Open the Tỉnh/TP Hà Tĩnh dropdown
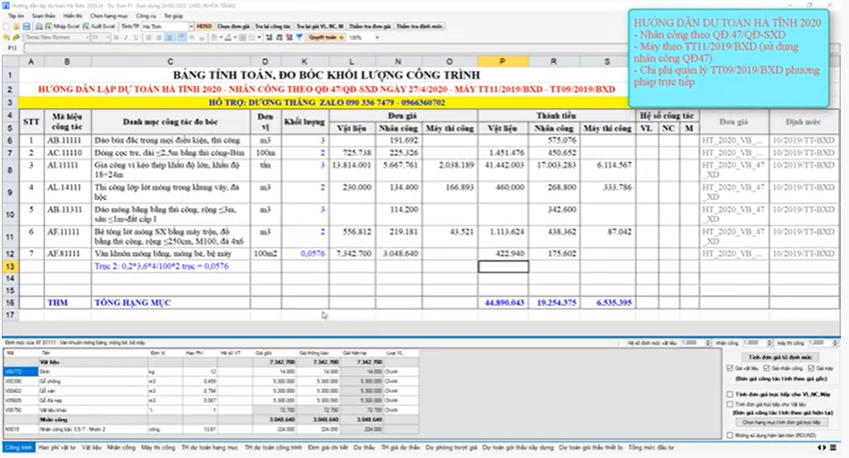 [190, 26]
